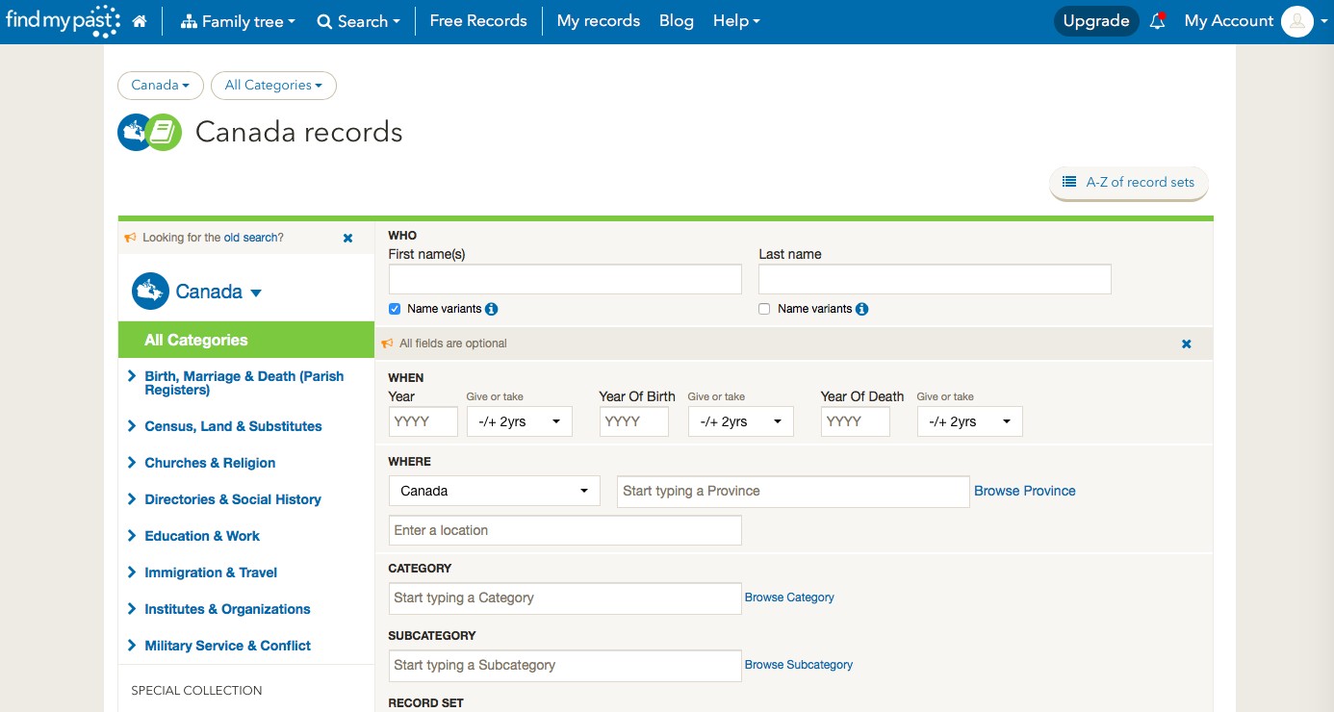Screen dimensions: 1334x712
Task: Click the Upgrade button
Action: [x=1096, y=21]
